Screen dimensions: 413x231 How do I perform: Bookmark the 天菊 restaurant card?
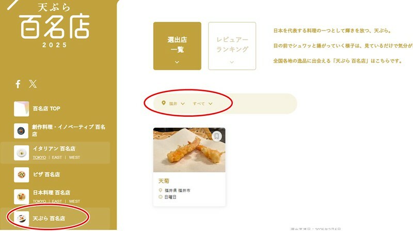pos(216,136)
